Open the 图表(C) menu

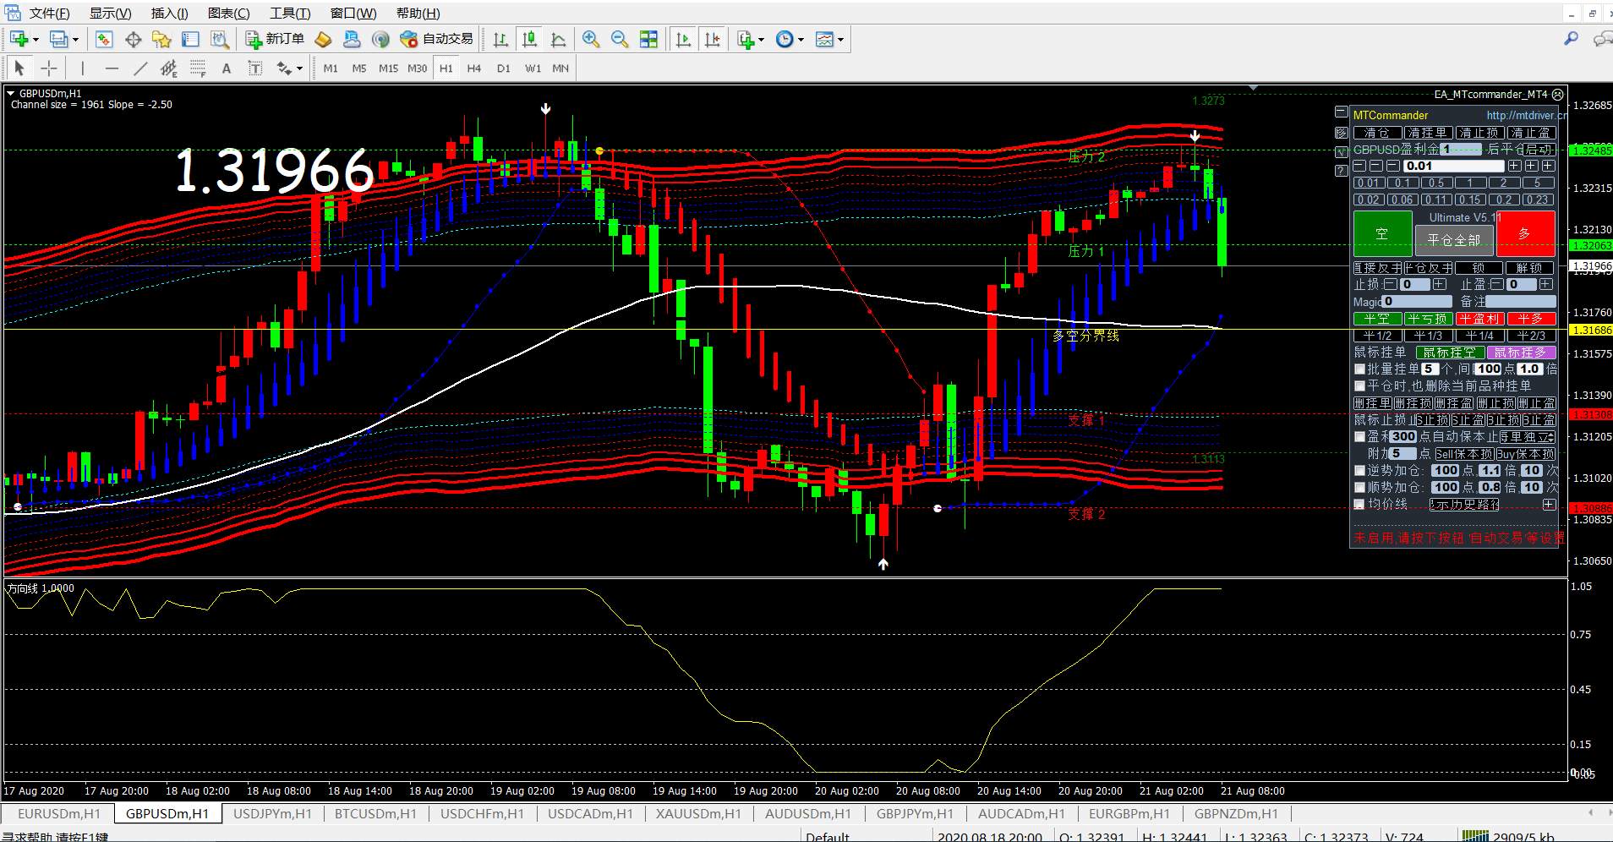coord(228,14)
